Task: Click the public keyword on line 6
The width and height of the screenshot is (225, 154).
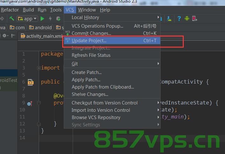Action: (50, 82)
